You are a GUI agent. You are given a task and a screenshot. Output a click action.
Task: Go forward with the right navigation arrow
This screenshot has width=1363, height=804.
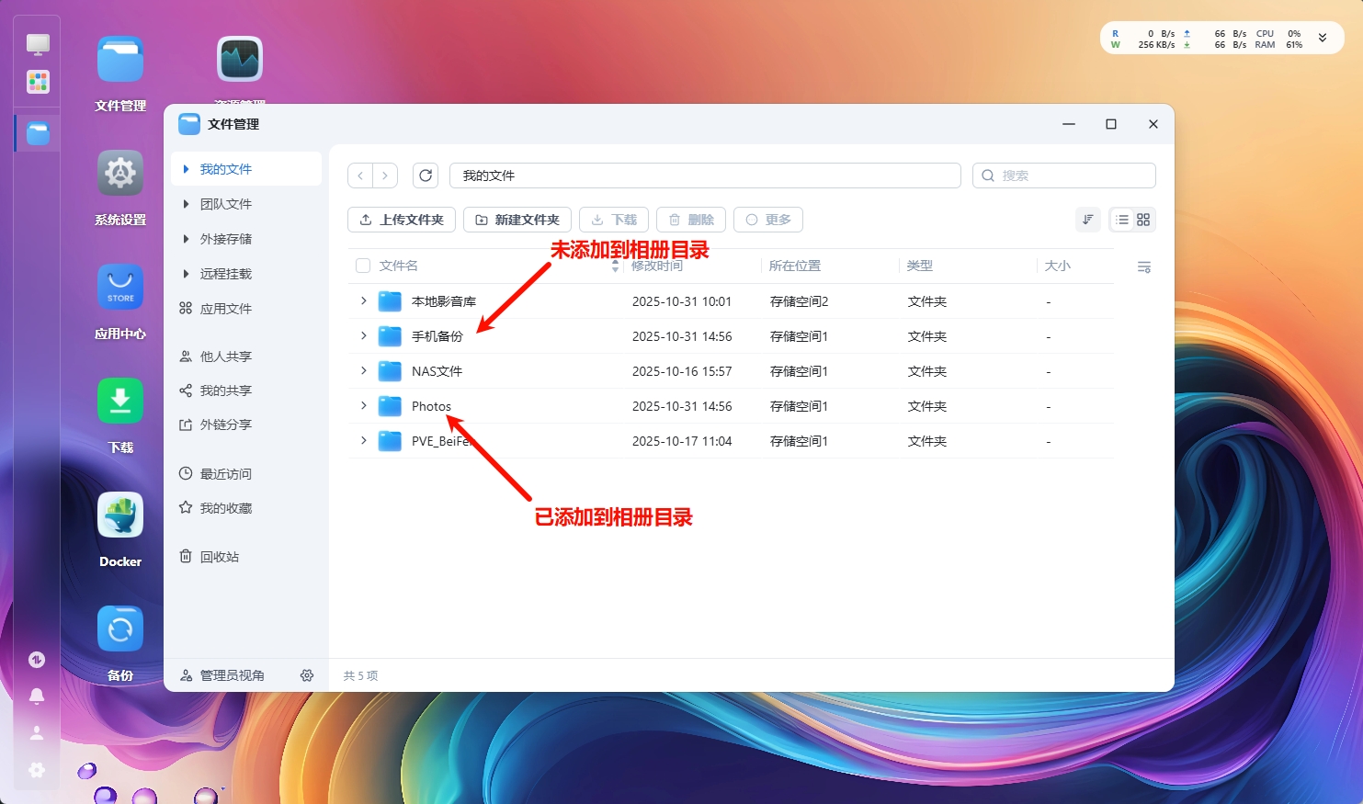click(385, 176)
